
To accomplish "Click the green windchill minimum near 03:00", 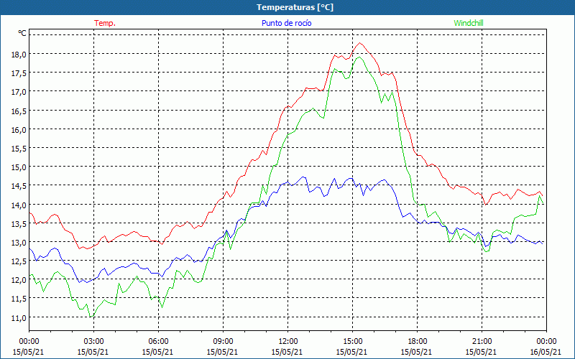I will (91, 316).
